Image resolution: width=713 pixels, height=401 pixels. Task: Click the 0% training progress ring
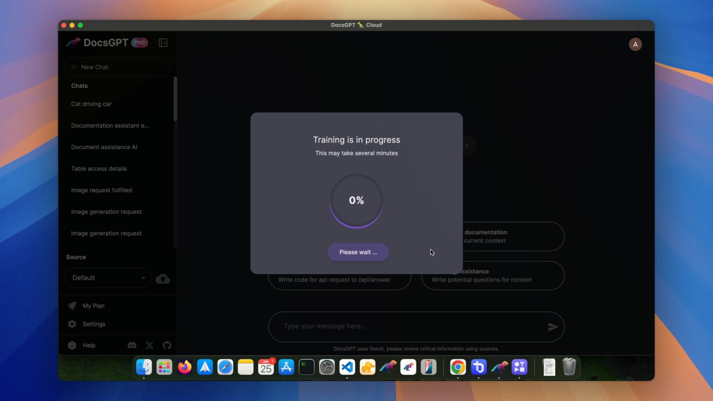[x=356, y=200]
